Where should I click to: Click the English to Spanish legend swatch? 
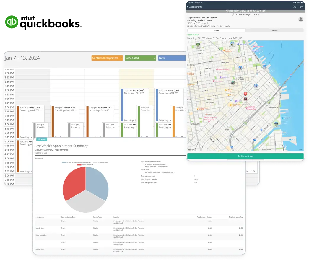79,165
